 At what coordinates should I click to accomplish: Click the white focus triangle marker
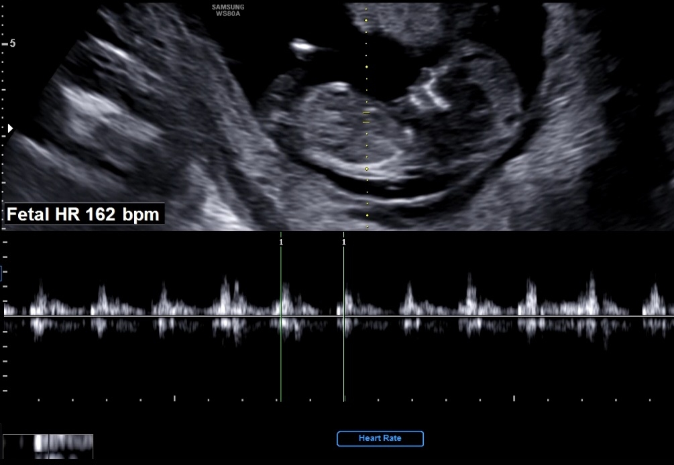pos(9,127)
